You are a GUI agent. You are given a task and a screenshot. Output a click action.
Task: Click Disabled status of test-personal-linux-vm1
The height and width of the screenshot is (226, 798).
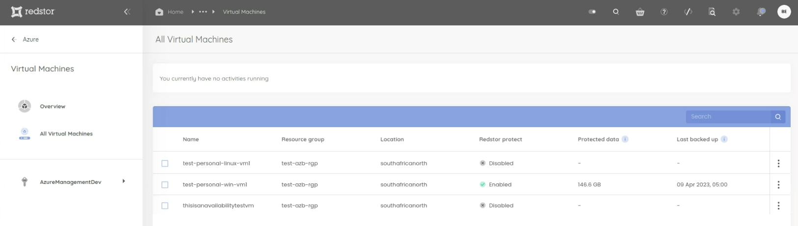click(x=497, y=163)
